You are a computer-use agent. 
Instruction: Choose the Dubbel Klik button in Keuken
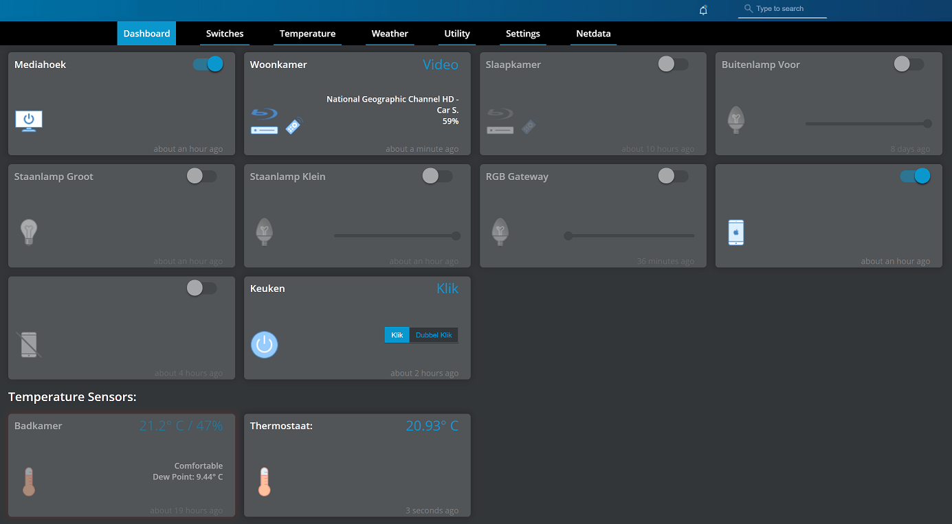click(434, 335)
